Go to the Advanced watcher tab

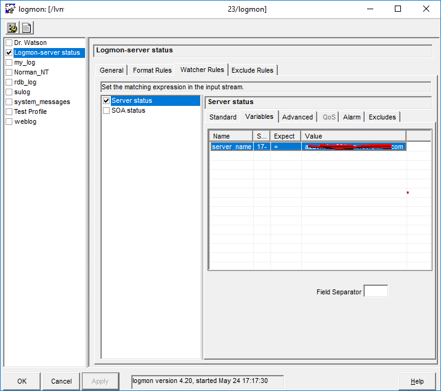297,117
